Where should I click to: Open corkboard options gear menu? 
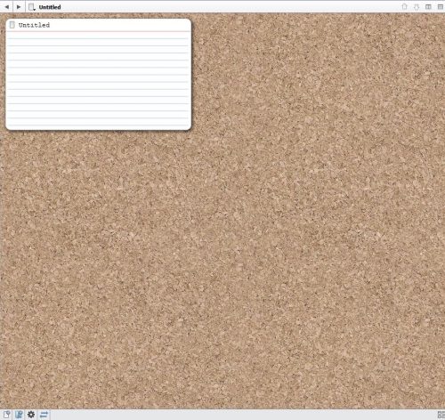coord(31,415)
